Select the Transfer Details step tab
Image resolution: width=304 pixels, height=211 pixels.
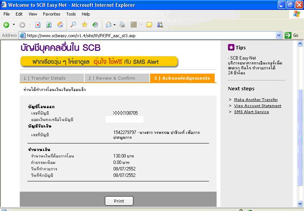pyautogui.click(x=52, y=78)
